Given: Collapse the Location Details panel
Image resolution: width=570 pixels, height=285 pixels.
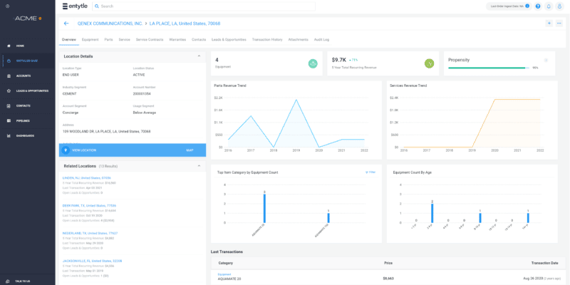Looking at the screenshot, I should (199, 56).
